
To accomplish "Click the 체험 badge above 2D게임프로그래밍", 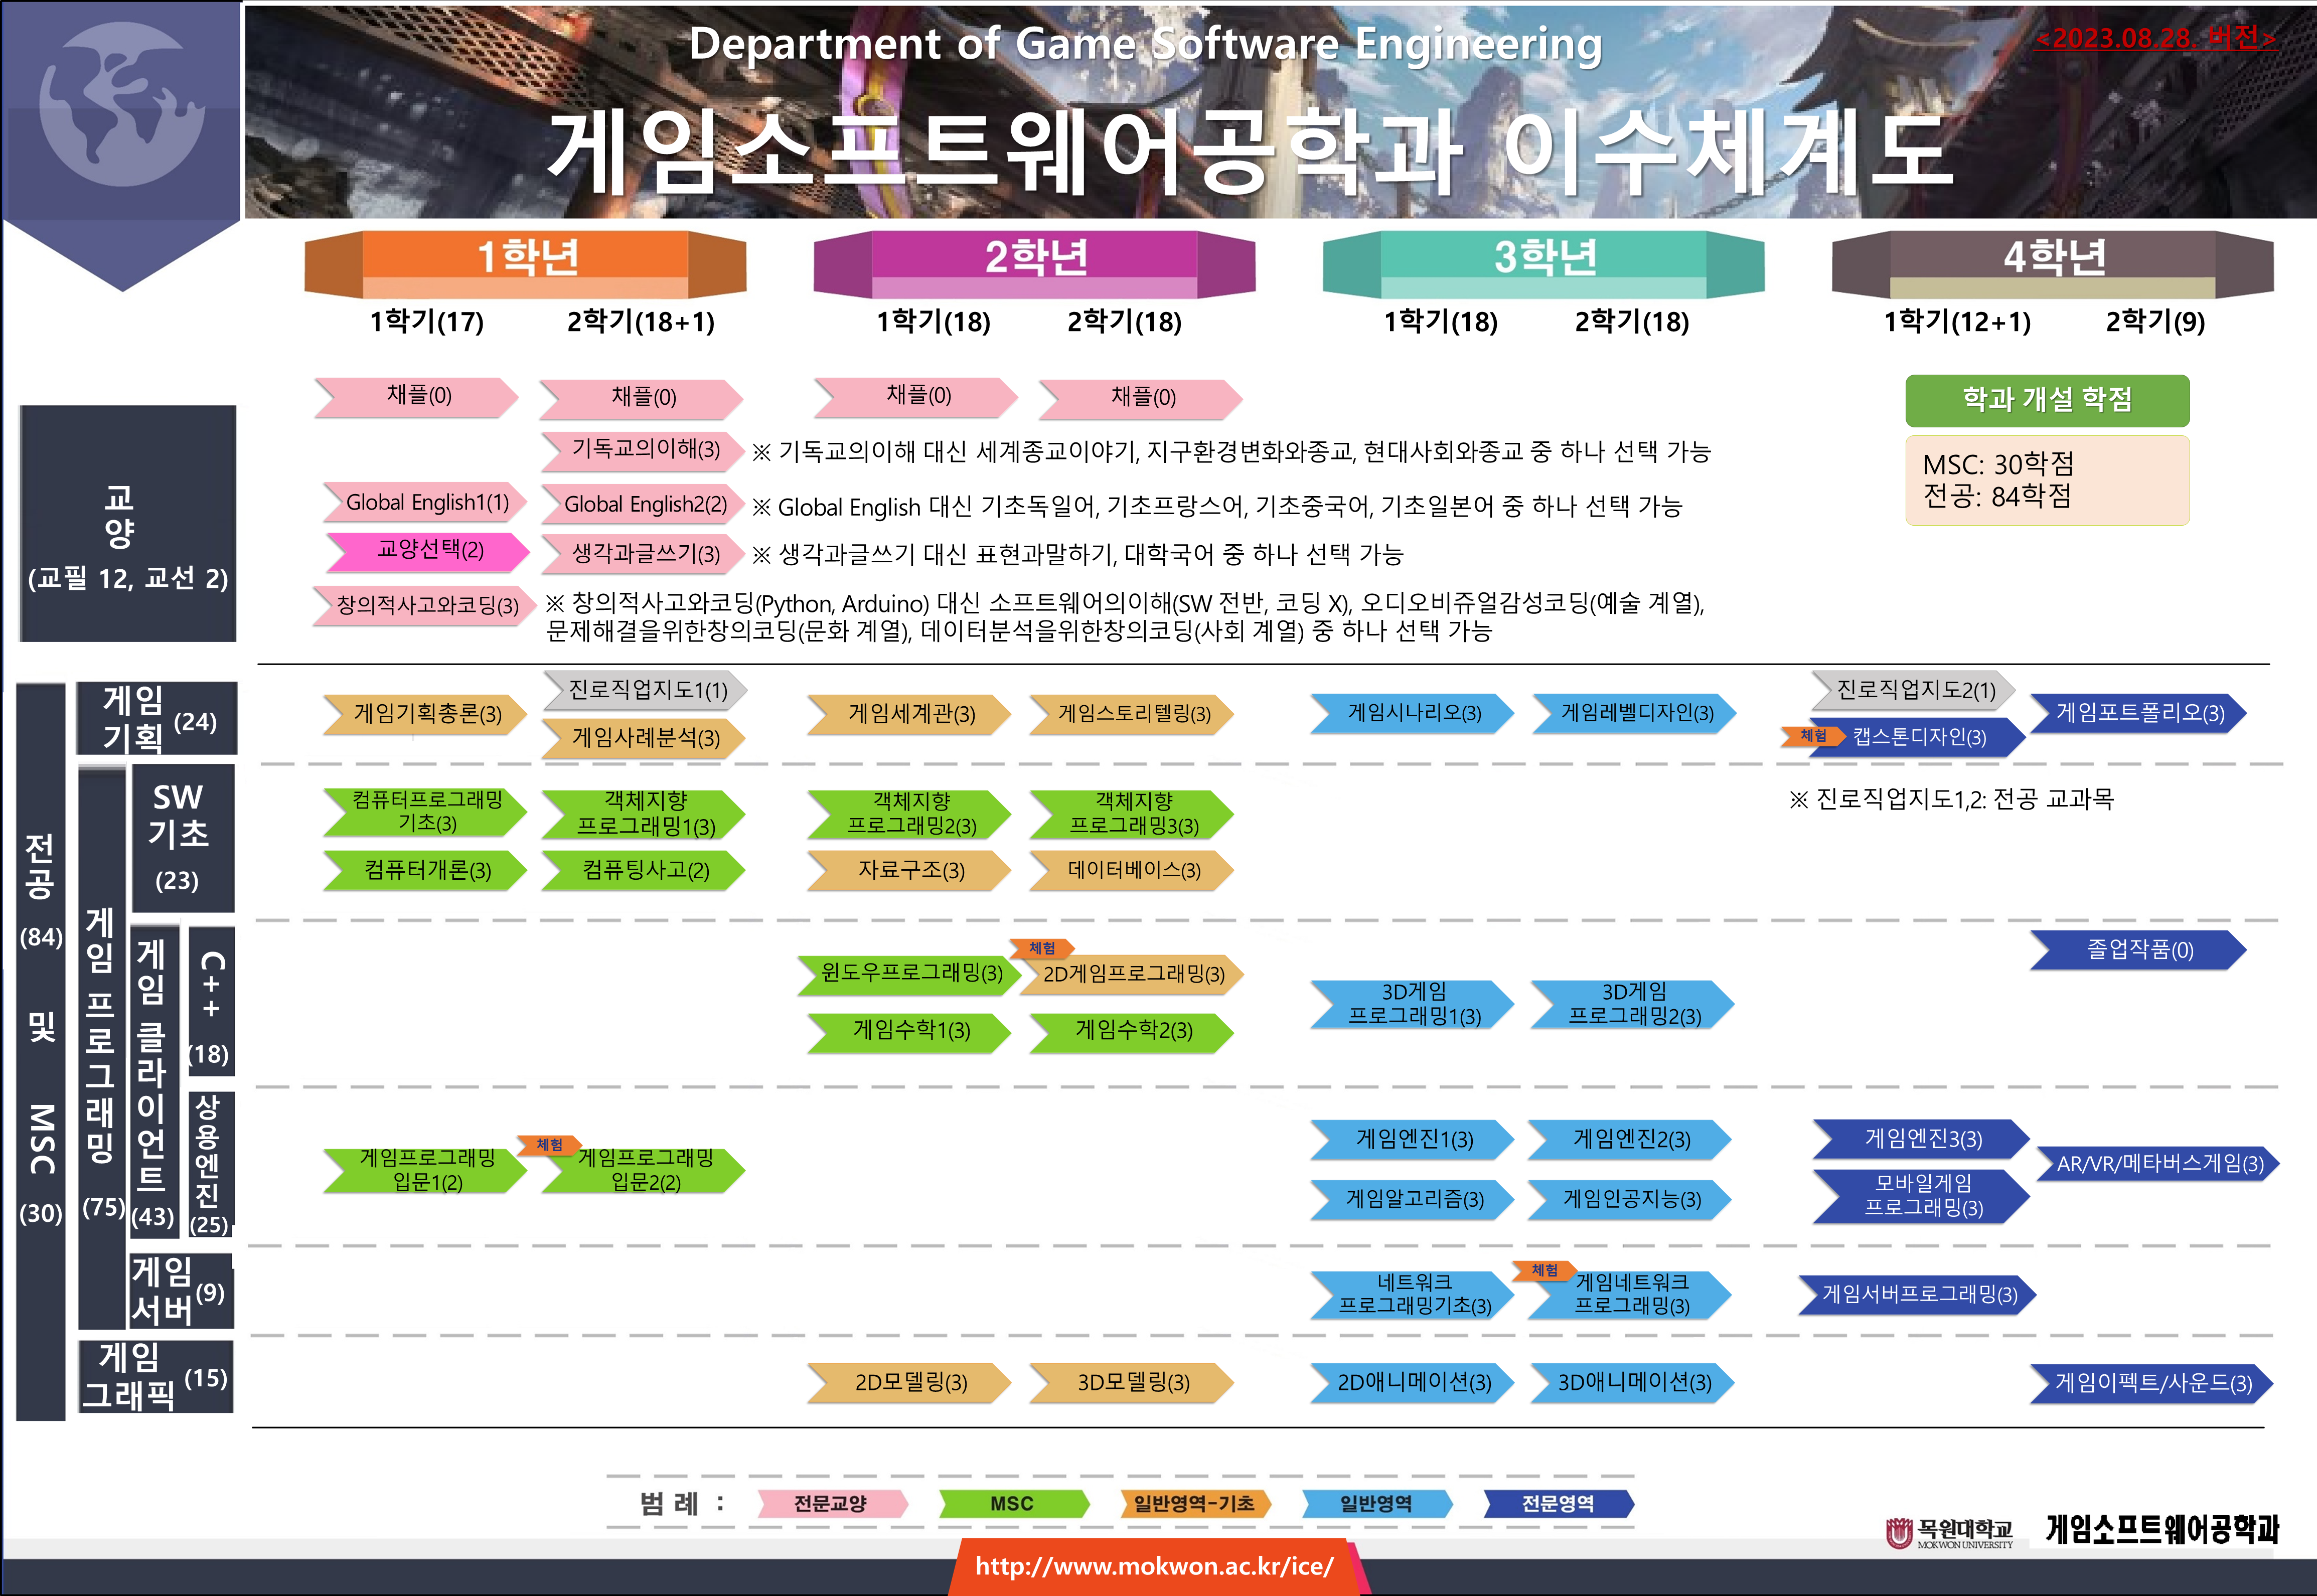I will pyautogui.click(x=1041, y=948).
